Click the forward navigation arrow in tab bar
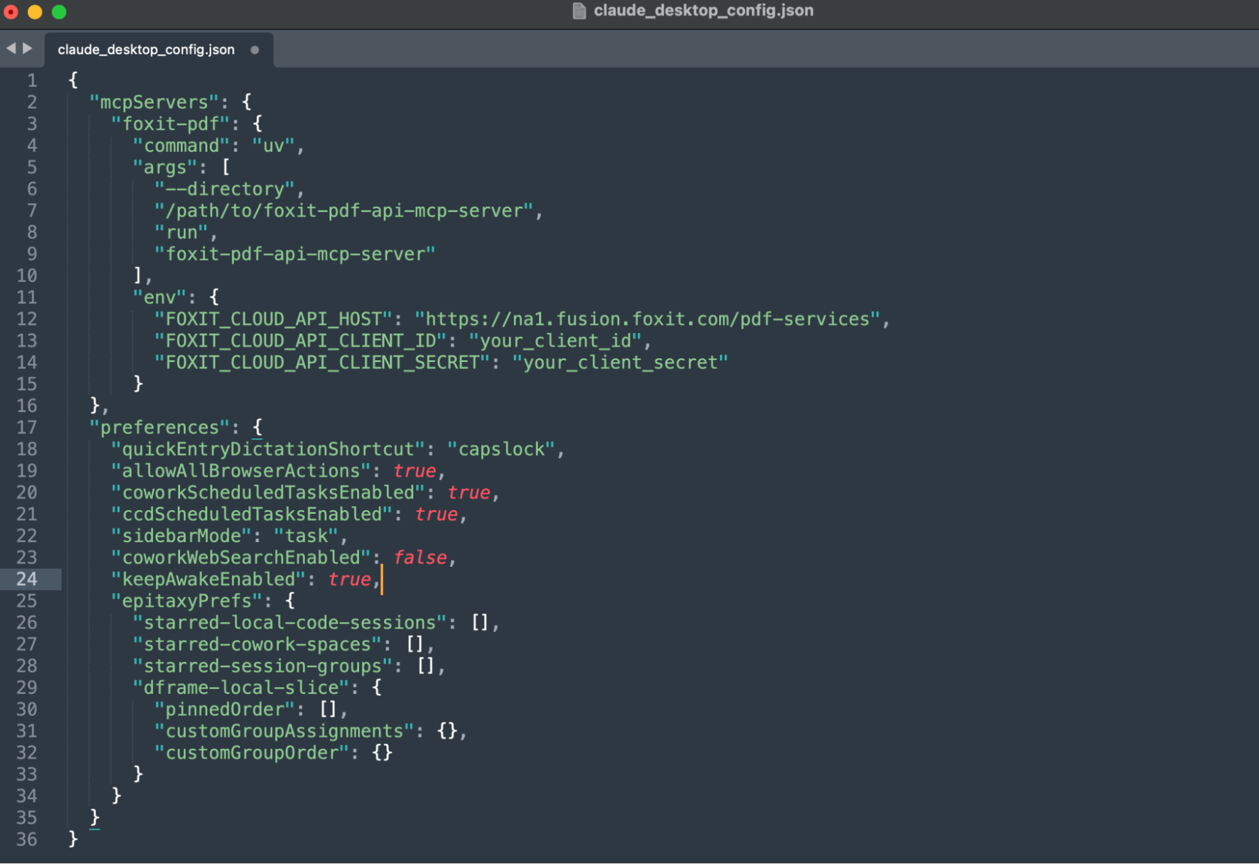Screen dimensions: 1259x864 click(x=28, y=48)
